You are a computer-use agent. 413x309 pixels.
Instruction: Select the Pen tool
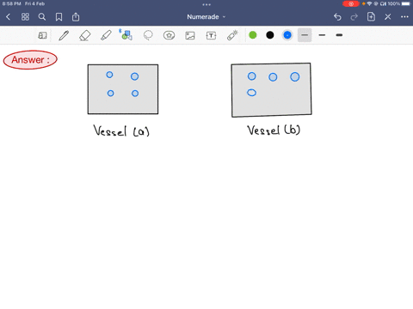point(64,35)
